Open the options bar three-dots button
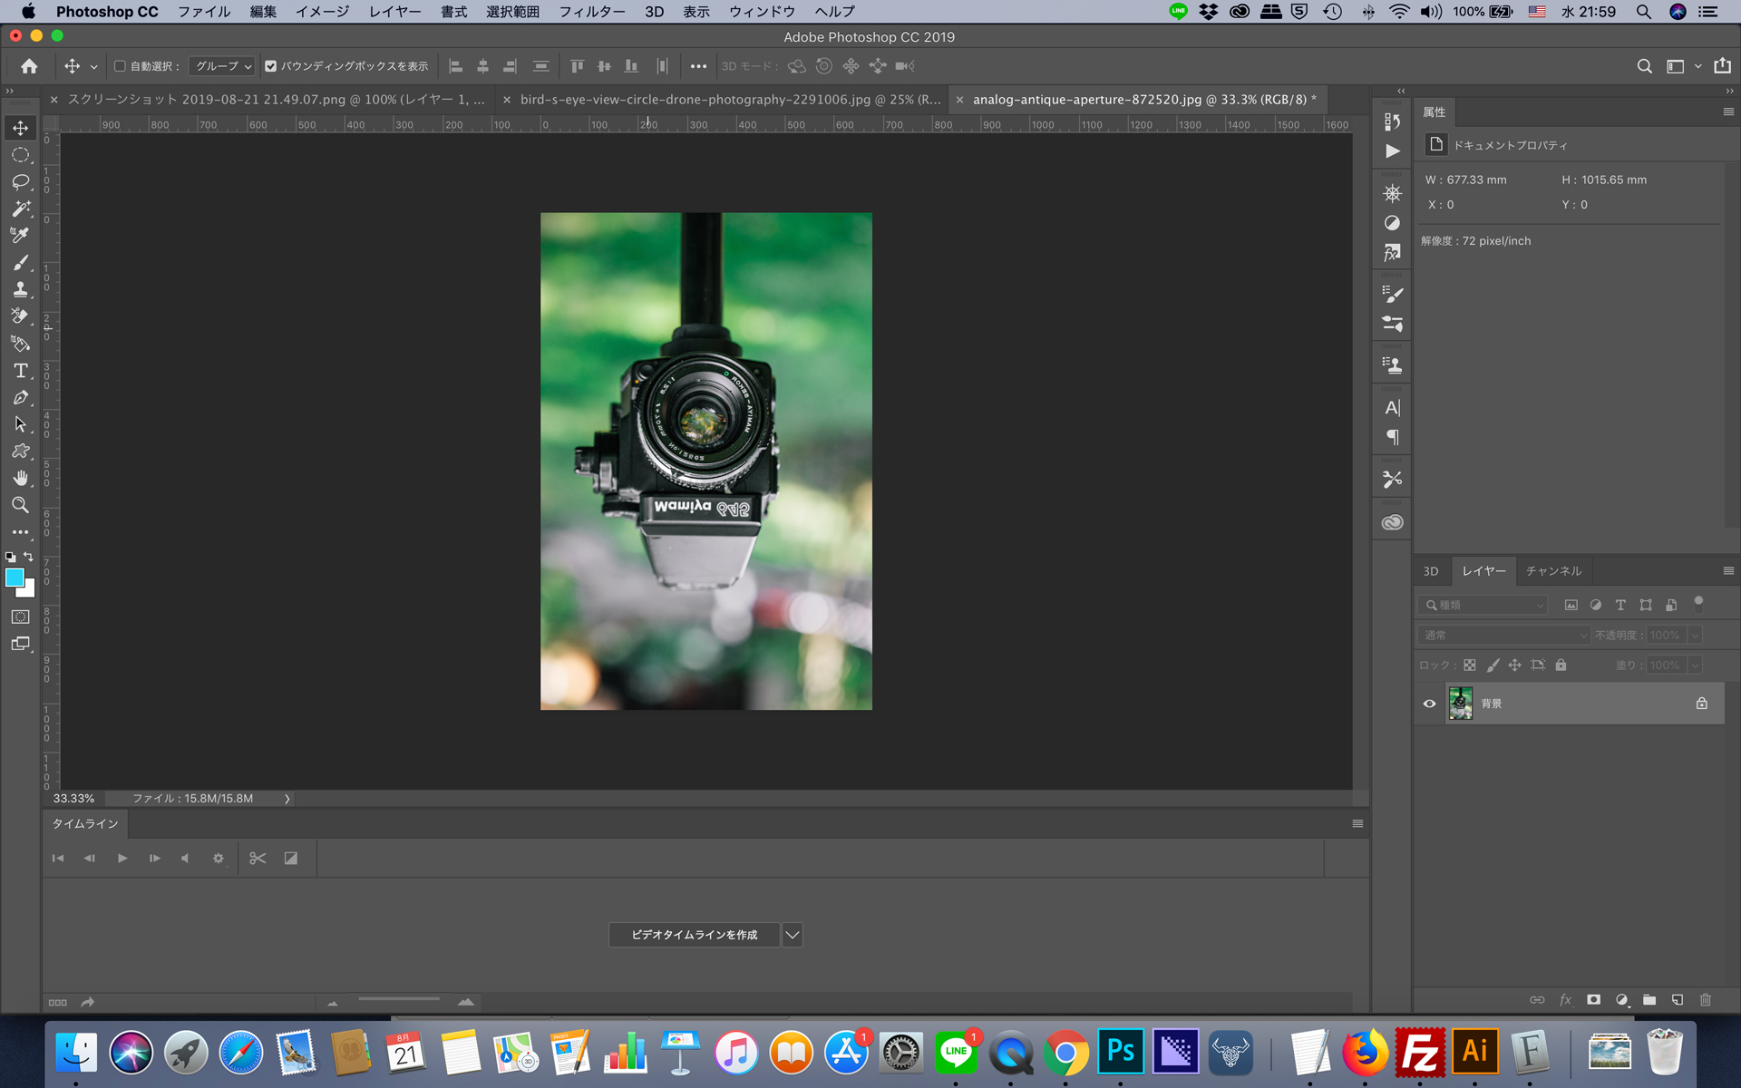 [697, 66]
